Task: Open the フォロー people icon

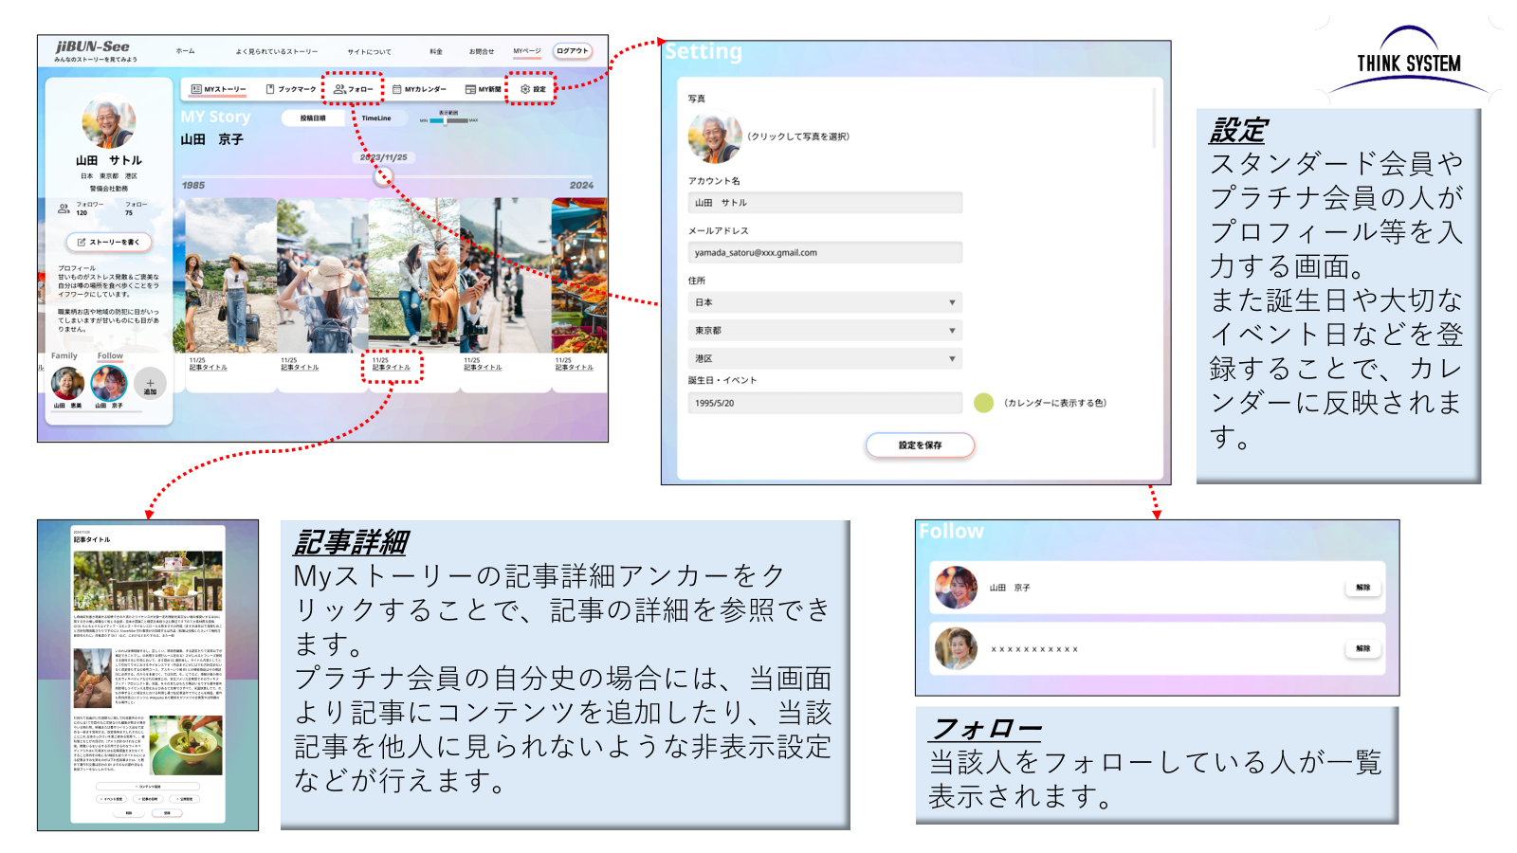Action: 339,89
